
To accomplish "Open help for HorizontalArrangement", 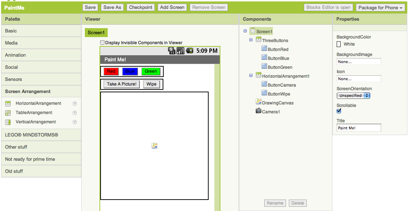I will [75, 104].
